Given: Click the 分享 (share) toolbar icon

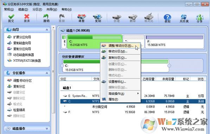Looking at the screenshot, I should click(x=199, y=19).
